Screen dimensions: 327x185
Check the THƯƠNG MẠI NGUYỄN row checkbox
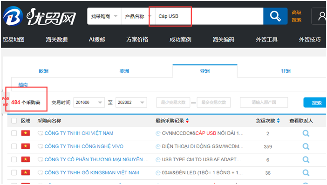(14, 159)
